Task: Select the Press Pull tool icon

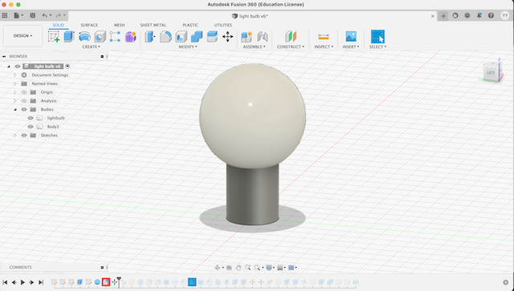Action: 150,36
